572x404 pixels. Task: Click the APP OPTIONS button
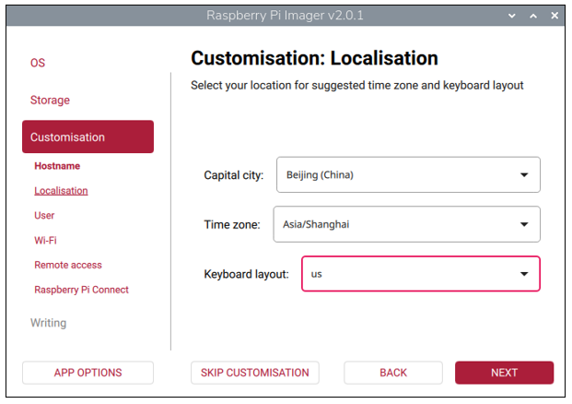pos(88,373)
